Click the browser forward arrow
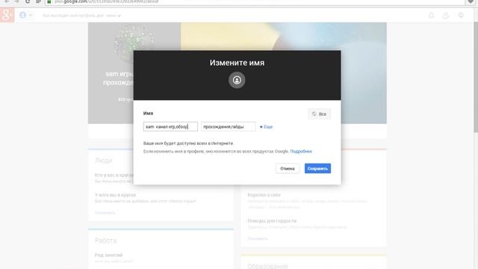Image resolution: width=478 pixels, height=269 pixels. pyautogui.click(x=16, y=1)
